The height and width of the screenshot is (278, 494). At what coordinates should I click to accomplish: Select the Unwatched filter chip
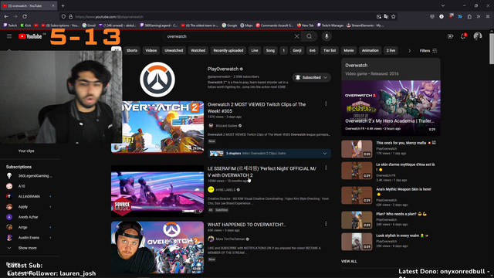pyautogui.click(x=174, y=50)
